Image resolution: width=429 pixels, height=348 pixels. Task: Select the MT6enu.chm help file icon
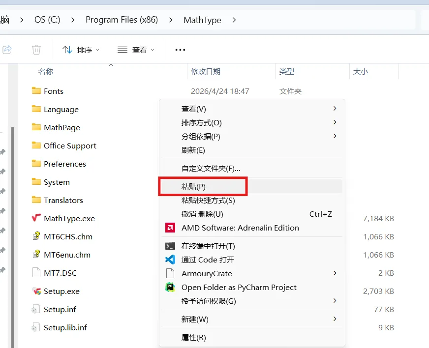36,254
